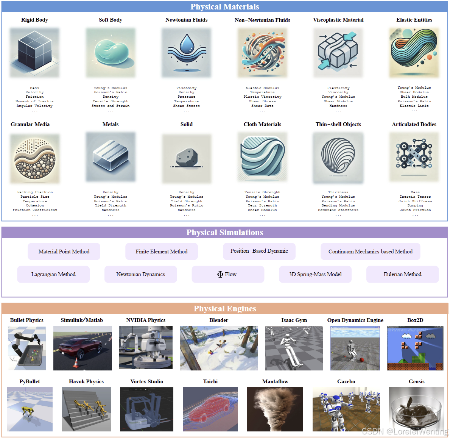Click 'Membrane Stiffness' under Thin-shell Objects
This screenshot has height=439, width=450.
[338, 210]
